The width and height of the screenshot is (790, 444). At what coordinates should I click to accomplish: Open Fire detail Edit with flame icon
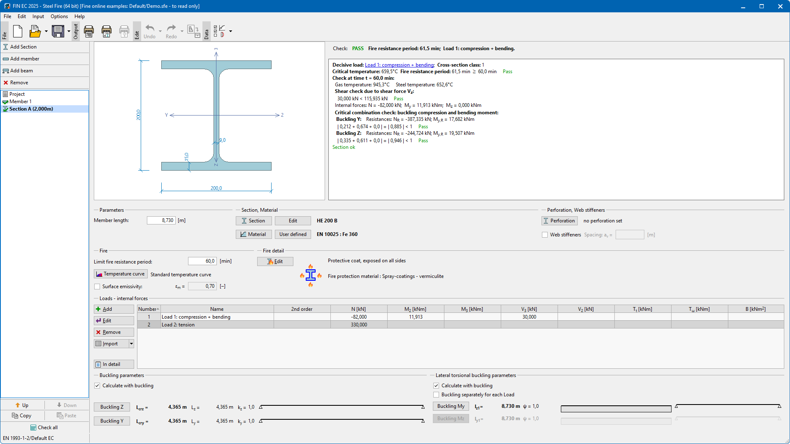coord(275,261)
